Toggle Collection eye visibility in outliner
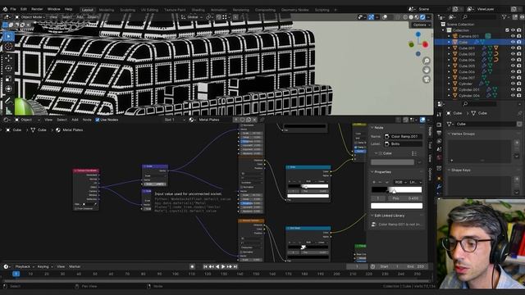Image resolution: width=525 pixels, height=295 pixels. [x=513, y=30]
